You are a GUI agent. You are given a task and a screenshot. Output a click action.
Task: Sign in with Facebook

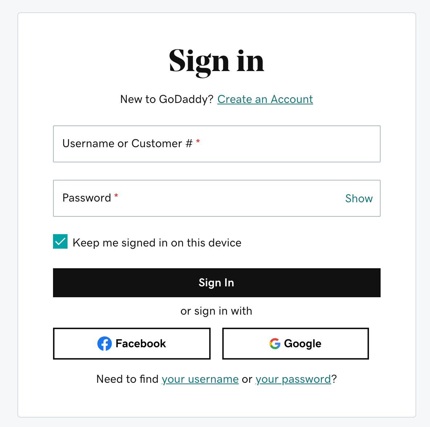click(131, 344)
